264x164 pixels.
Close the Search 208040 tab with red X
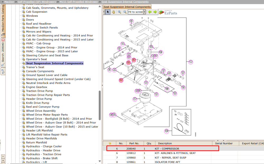(x=3, y=40)
